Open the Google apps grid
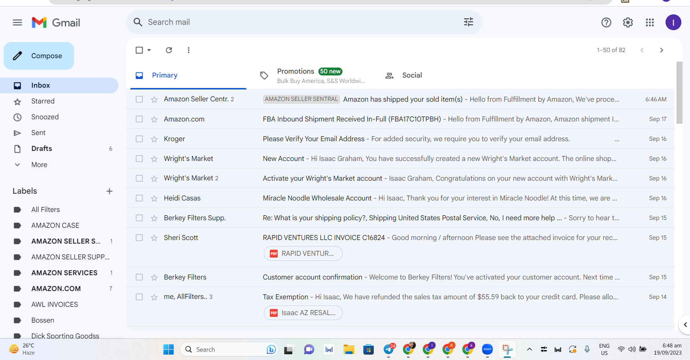690x360 pixels. pyautogui.click(x=650, y=23)
